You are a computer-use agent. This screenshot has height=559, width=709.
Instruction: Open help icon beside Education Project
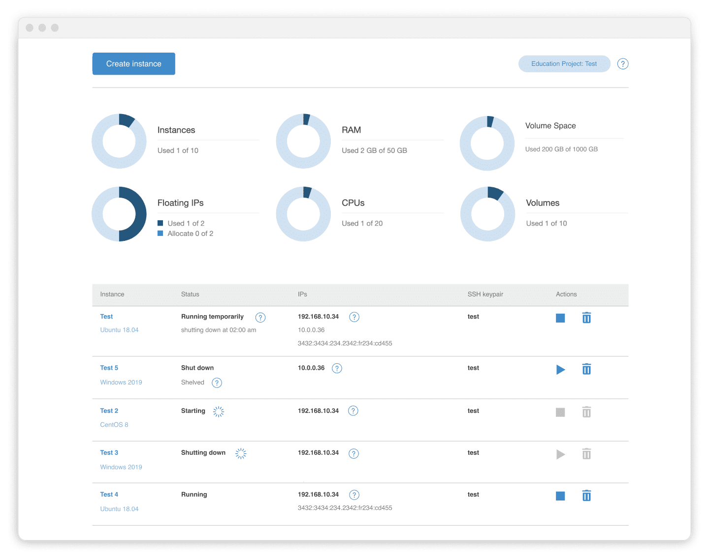tap(623, 64)
